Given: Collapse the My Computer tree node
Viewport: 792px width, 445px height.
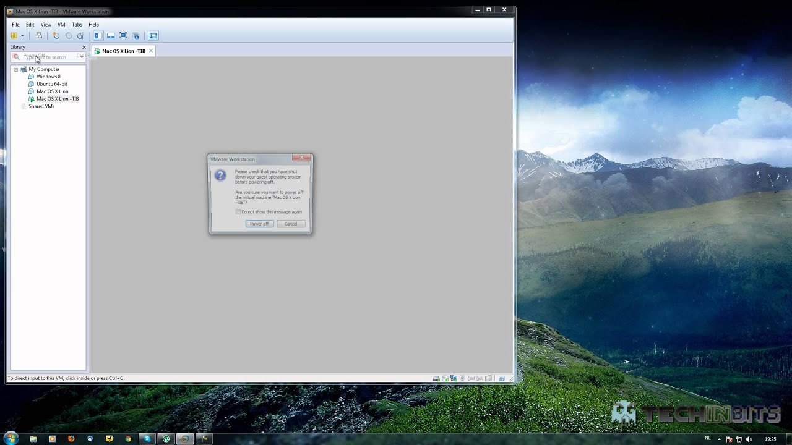Looking at the screenshot, I should click(16, 69).
